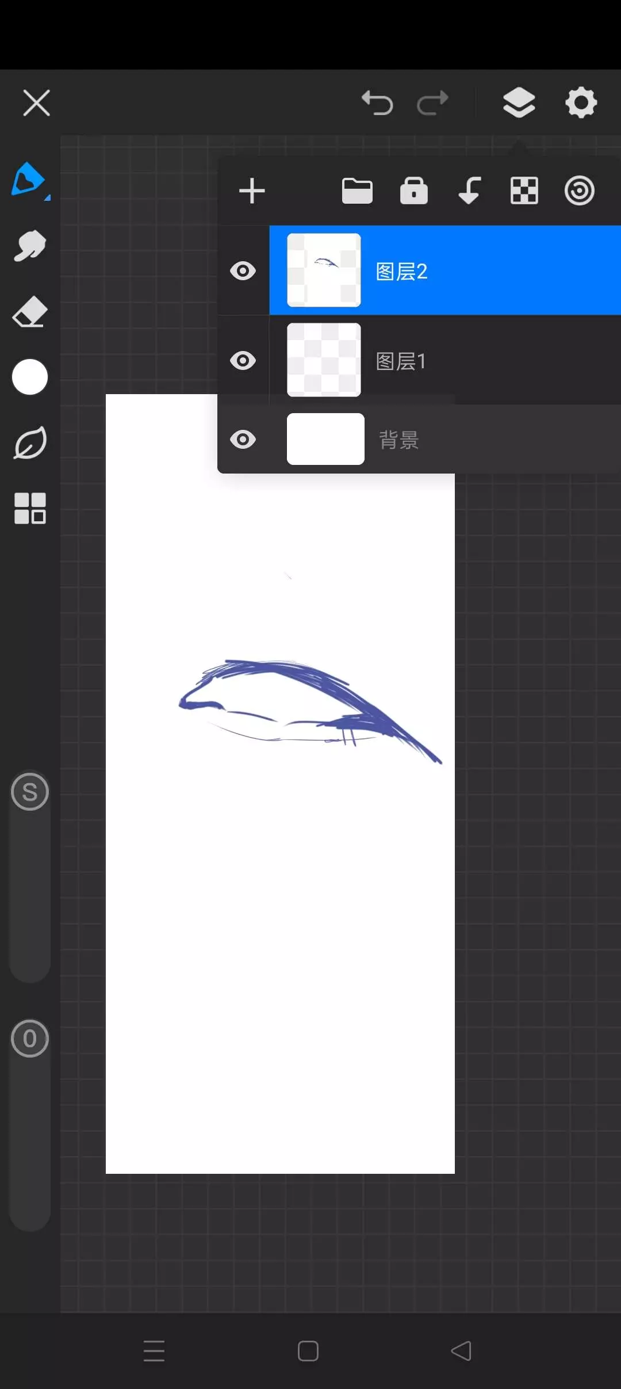
Task: Tap the concentric circles layer icon
Action: click(x=580, y=191)
